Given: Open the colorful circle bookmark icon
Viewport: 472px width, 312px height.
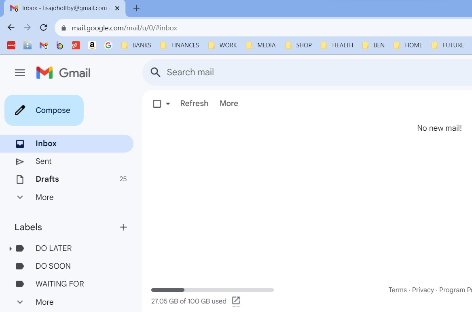Looking at the screenshot, I should tap(60, 45).
